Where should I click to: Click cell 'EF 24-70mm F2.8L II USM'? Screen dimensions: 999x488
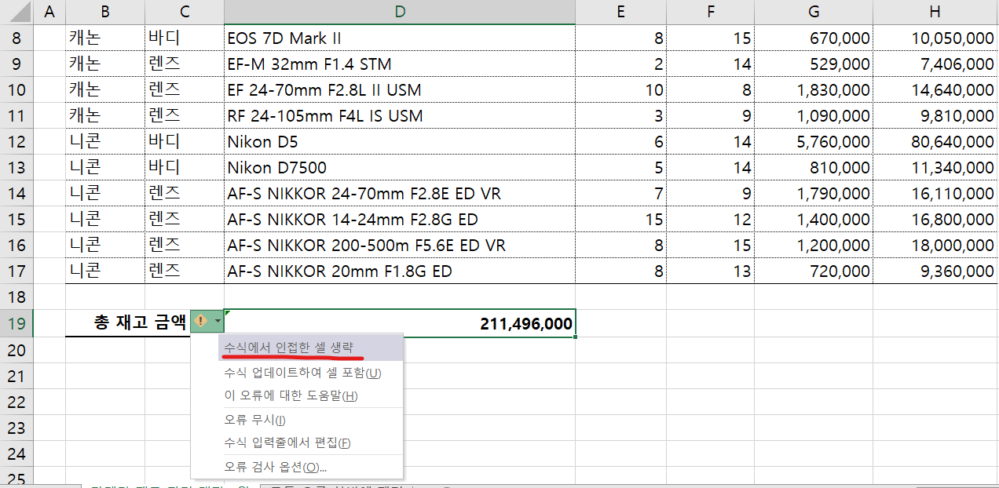click(x=400, y=89)
